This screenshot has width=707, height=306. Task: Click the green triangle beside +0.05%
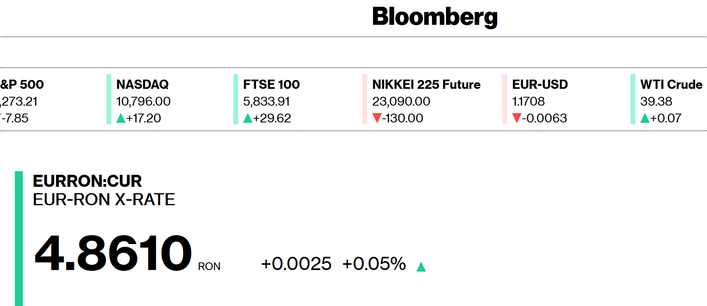[x=421, y=267]
